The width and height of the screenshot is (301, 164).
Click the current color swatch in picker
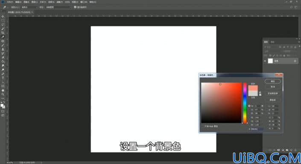click(253, 93)
